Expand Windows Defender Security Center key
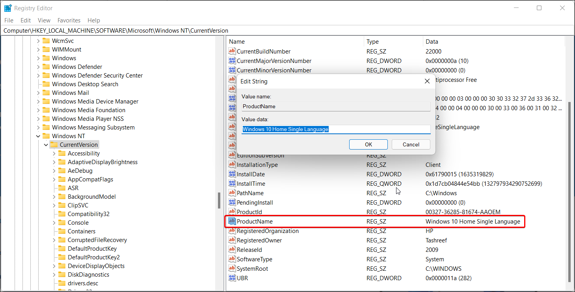This screenshot has height=292, width=575. [38, 76]
